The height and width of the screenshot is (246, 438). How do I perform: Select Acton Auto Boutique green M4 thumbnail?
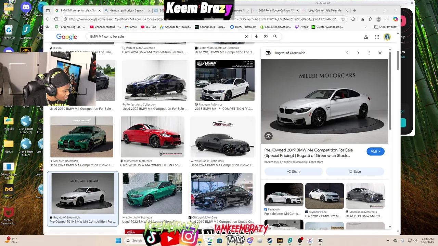[x=152, y=193]
